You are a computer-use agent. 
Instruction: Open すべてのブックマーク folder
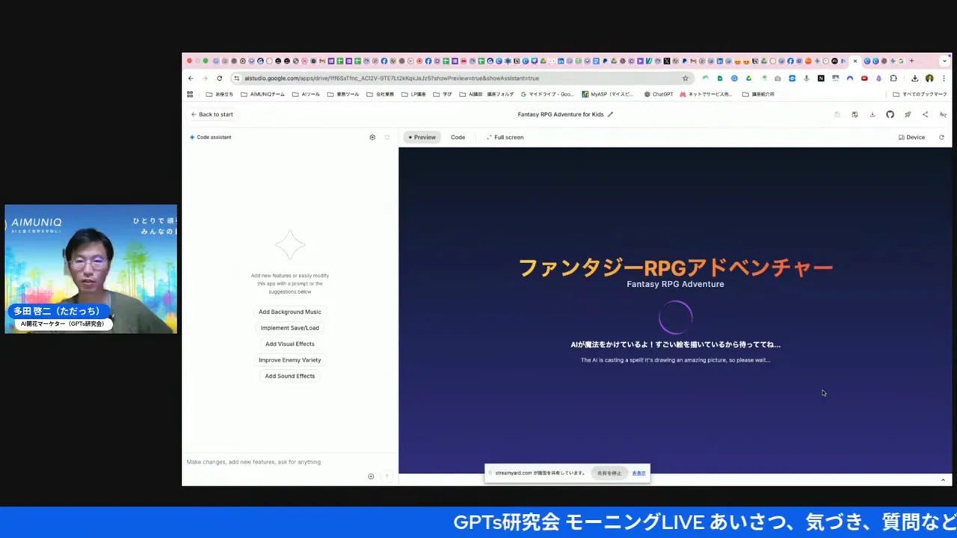(x=920, y=94)
